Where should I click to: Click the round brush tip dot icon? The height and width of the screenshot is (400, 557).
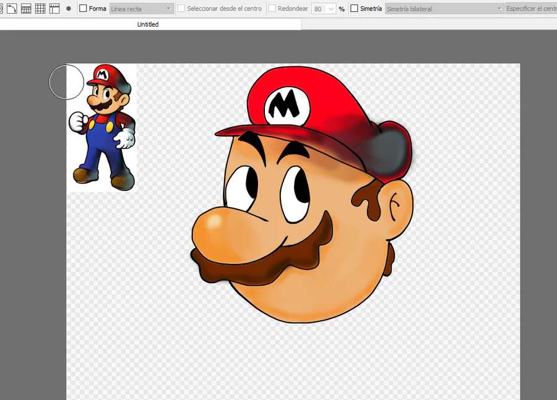(69, 9)
